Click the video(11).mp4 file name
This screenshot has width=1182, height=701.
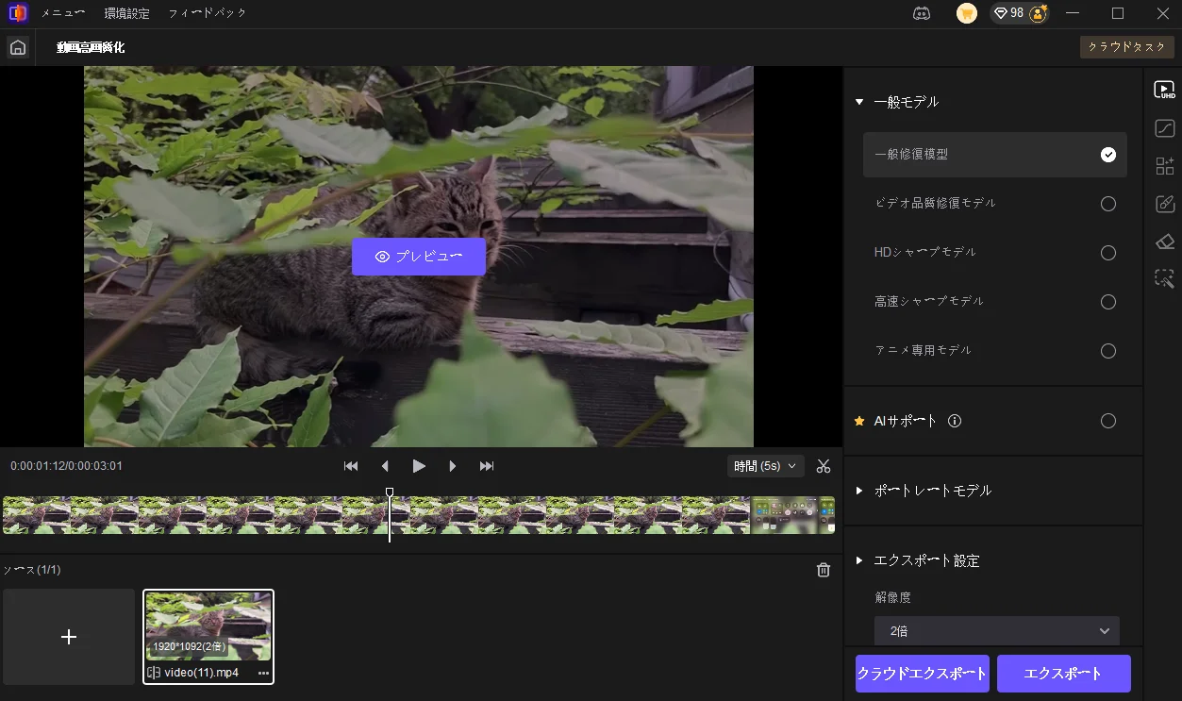click(202, 674)
